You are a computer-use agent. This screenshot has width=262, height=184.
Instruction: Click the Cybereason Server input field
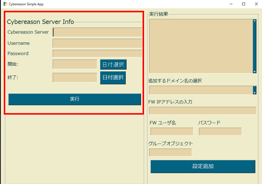(x=97, y=32)
